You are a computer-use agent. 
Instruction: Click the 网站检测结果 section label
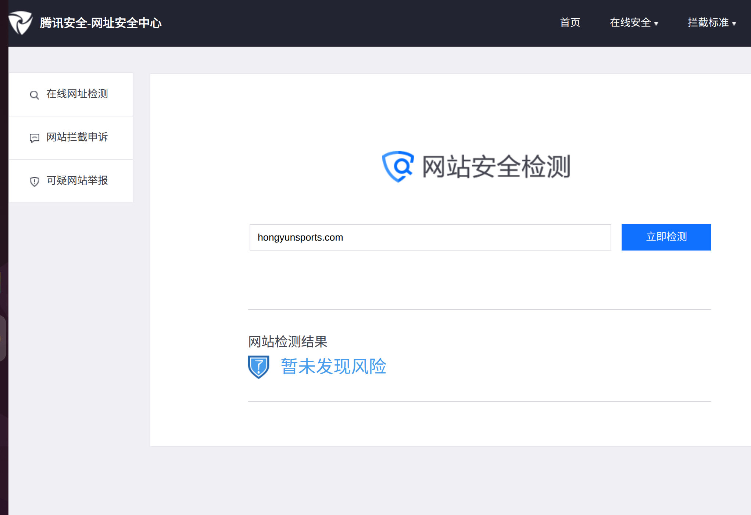pos(287,342)
